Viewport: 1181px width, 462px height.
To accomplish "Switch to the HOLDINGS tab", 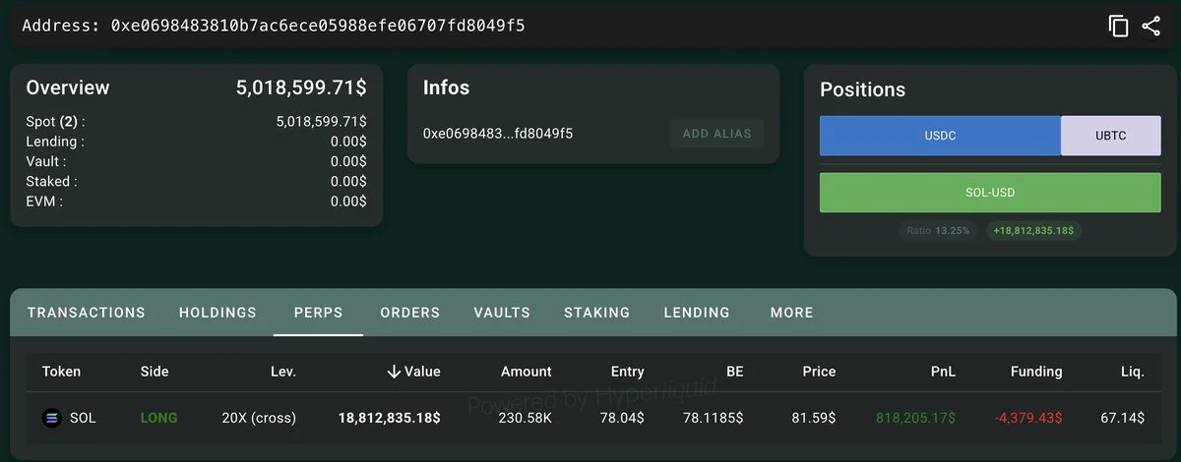I will pos(218,313).
